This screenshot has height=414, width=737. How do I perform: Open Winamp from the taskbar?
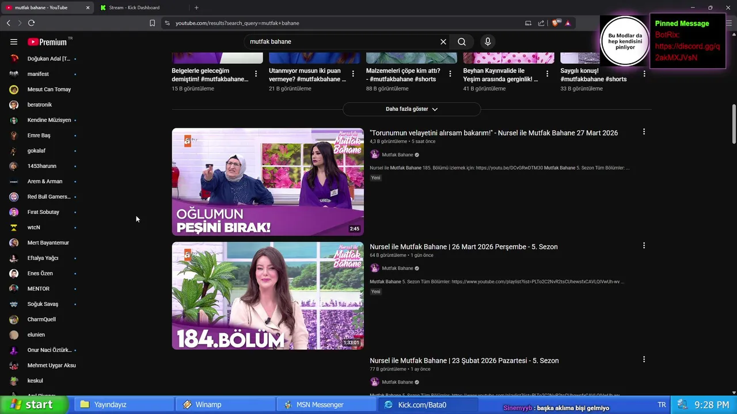click(x=226, y=405)
